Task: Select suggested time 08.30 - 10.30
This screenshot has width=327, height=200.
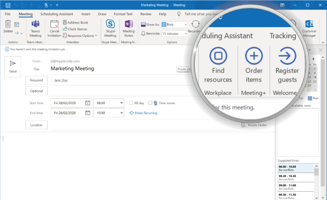Action: click(296, 177)
